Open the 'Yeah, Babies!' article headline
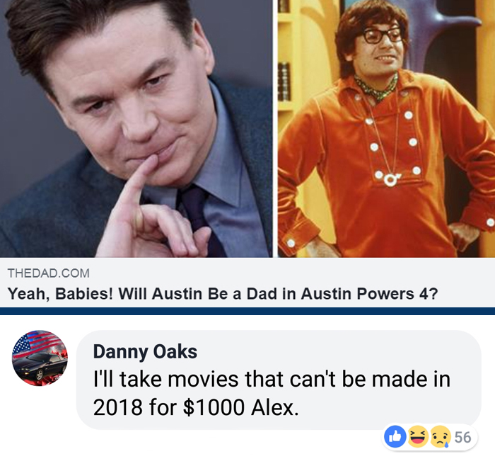Image resolution: width=495 pixels, height=466 pixels. coord(223,294)
